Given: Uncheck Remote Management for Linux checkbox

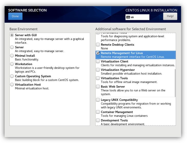Looking at the screenshot, I should point(98,53).
